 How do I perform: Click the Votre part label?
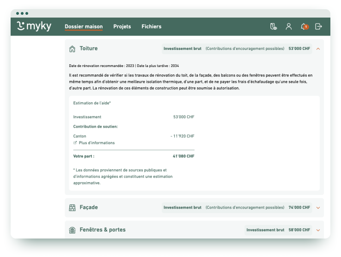point(84,156)
